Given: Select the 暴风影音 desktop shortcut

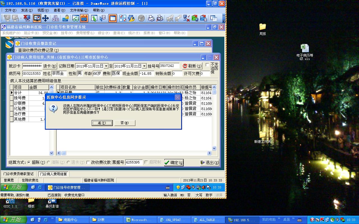Looking at the screenshot, I should [52, 204].
